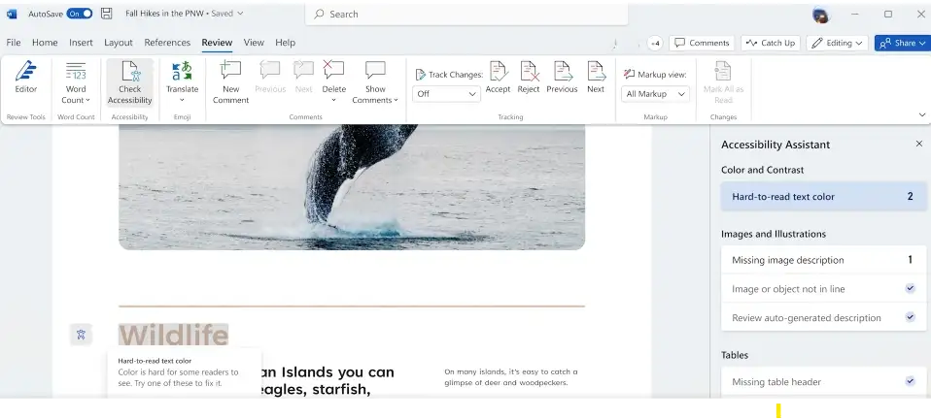The image size is (931, 419).
Task: Open the Layout ribbon tab
Action: point(119,43)
